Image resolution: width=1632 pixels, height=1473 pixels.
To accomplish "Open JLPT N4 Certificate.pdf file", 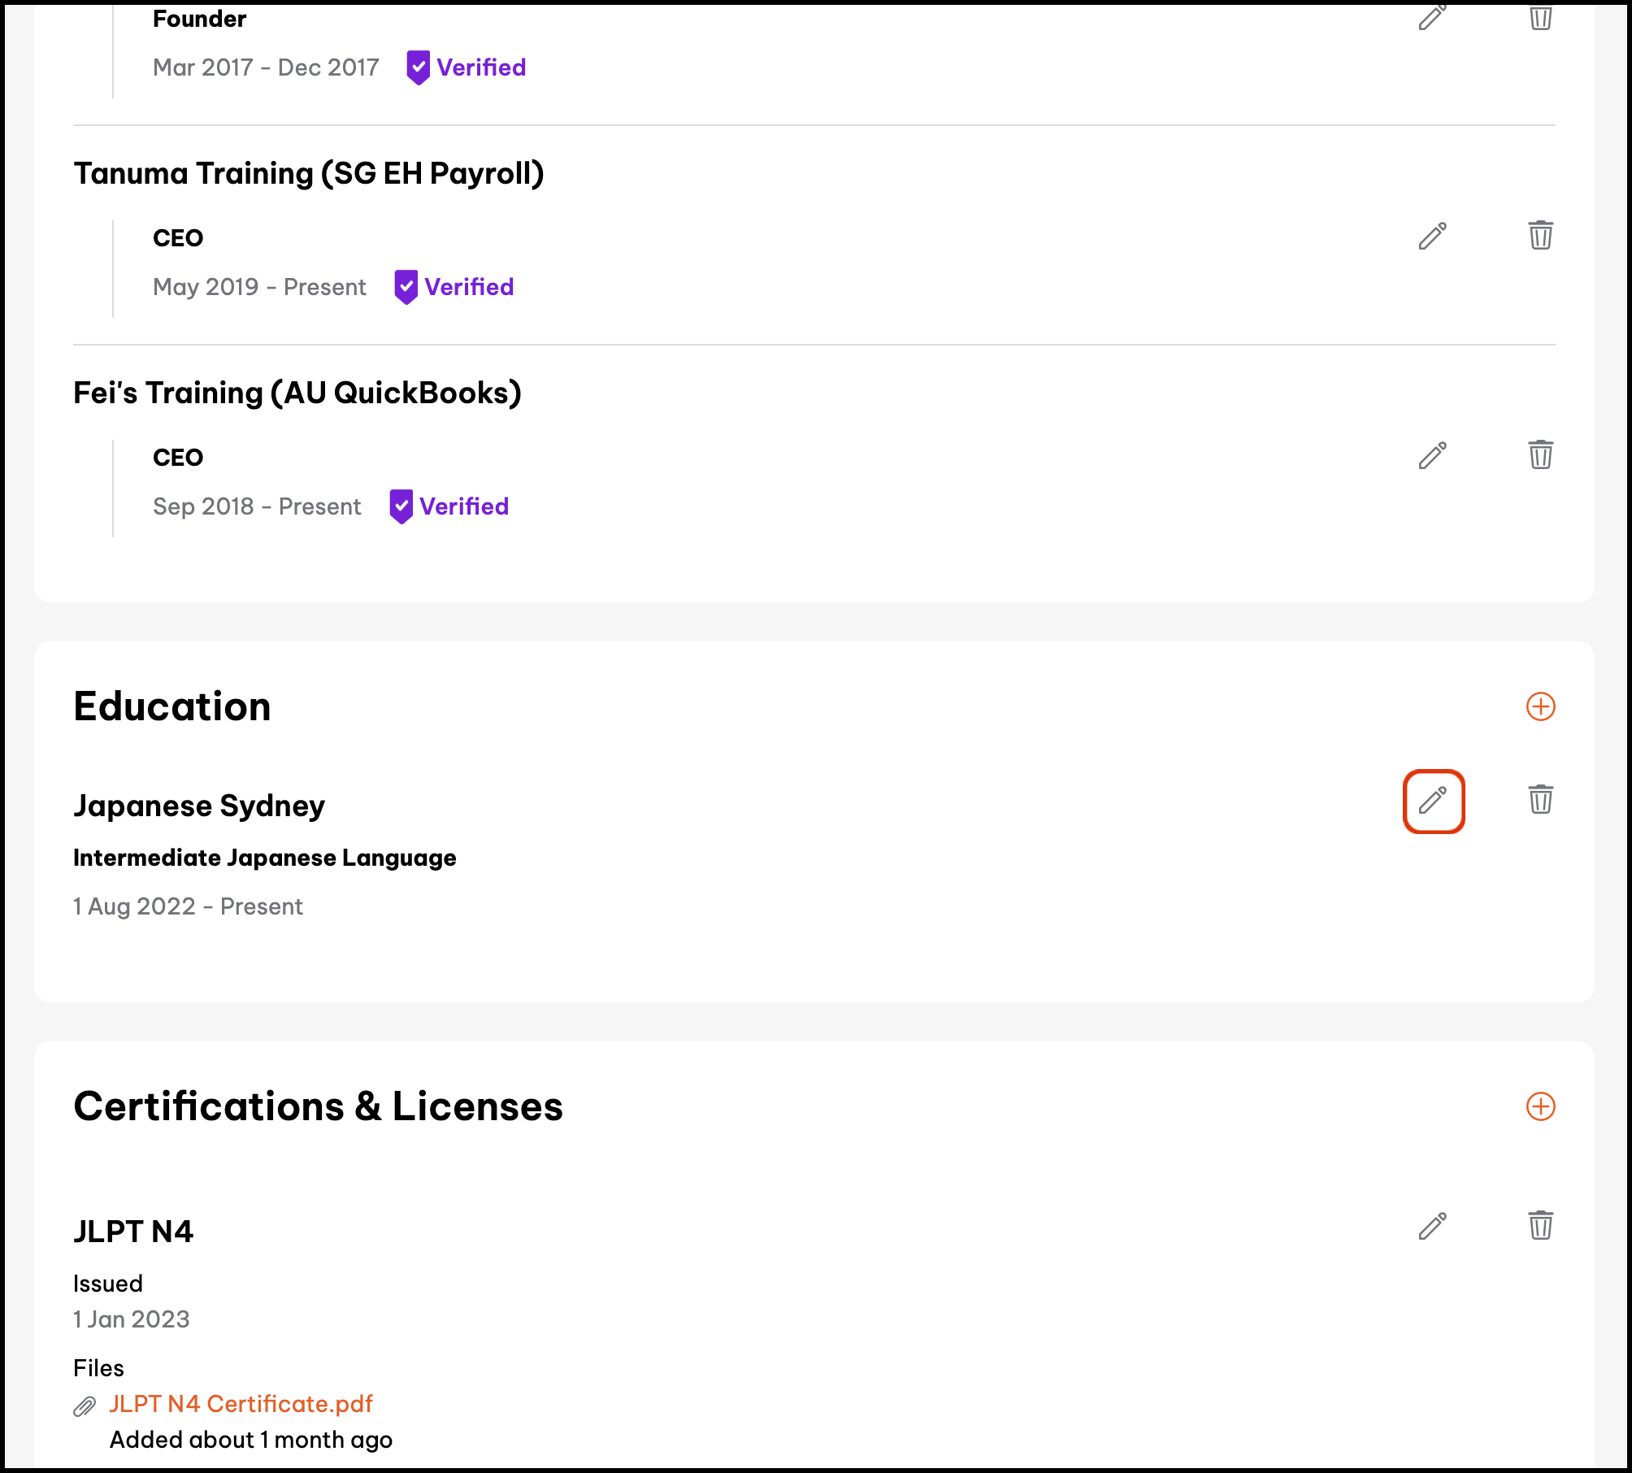I will tap(241, 1404).
